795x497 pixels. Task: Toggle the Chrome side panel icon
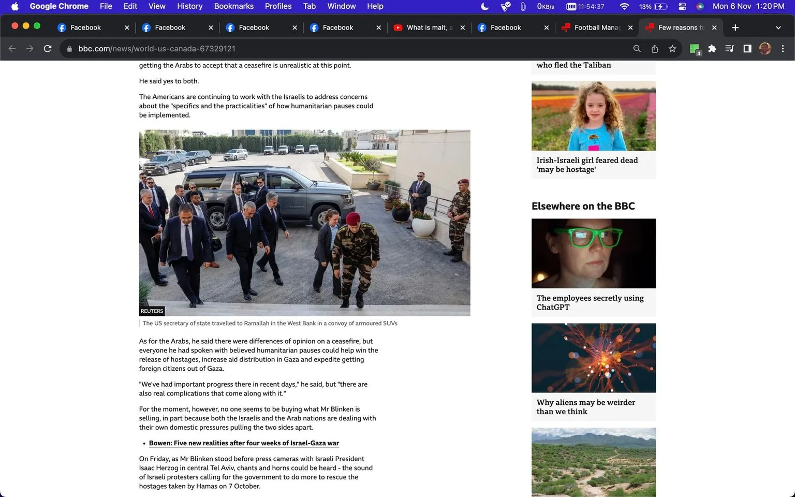[747, 49]
